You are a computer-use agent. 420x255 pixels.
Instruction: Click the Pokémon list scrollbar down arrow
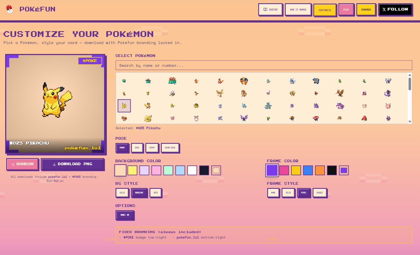[x=410, y=121]
